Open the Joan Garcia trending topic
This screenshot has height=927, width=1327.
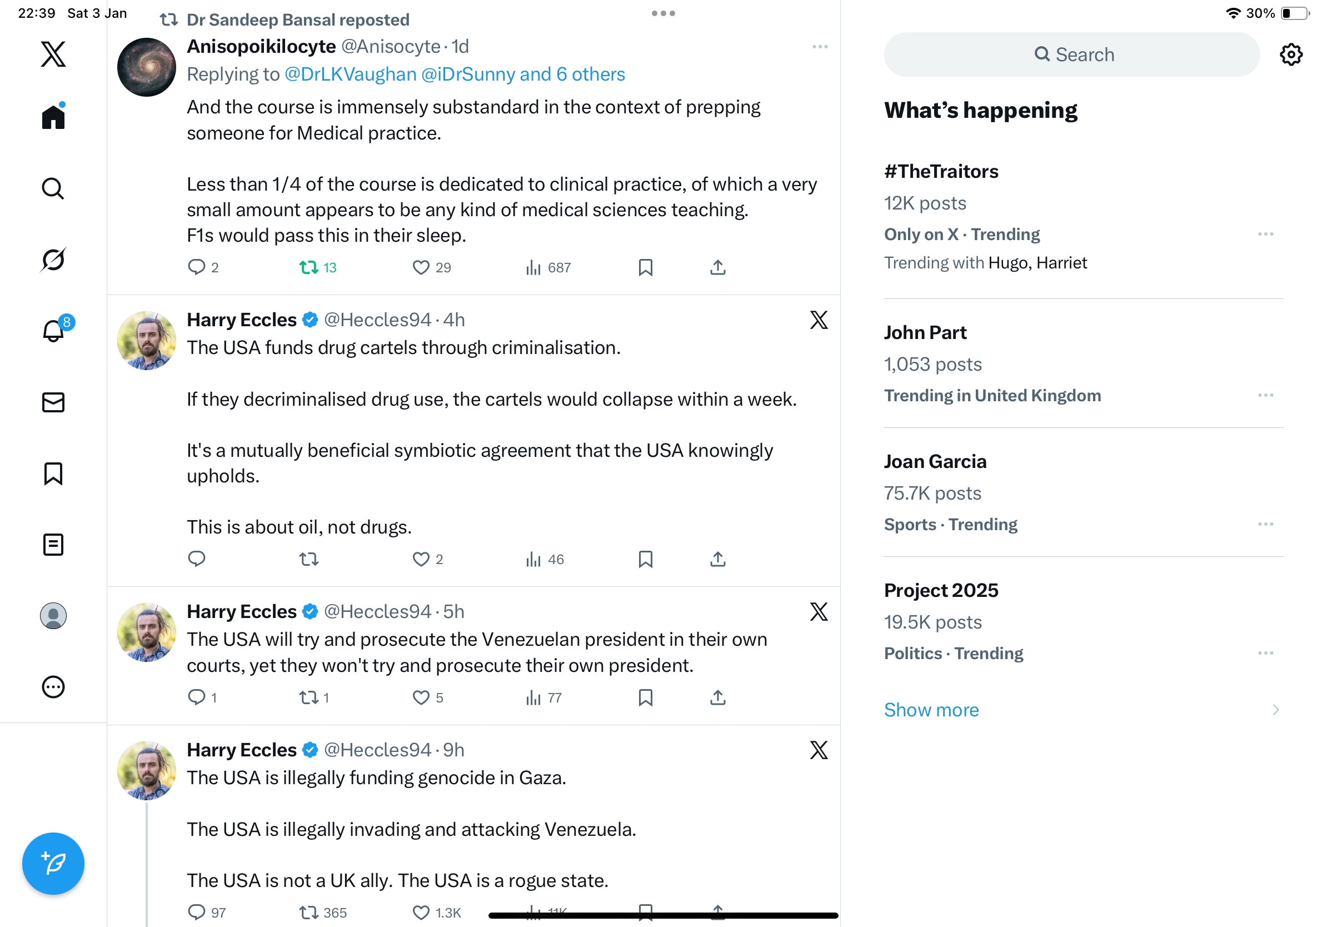[935, 462]
